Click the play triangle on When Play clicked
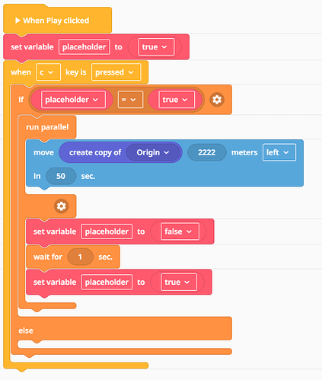 click(x=18, y=21)
